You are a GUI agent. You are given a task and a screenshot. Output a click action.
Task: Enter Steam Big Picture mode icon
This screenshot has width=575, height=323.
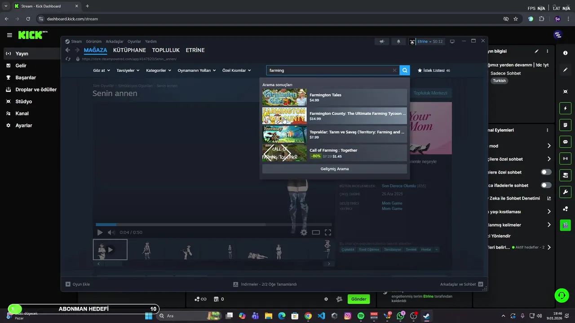[x=452, y=41]
